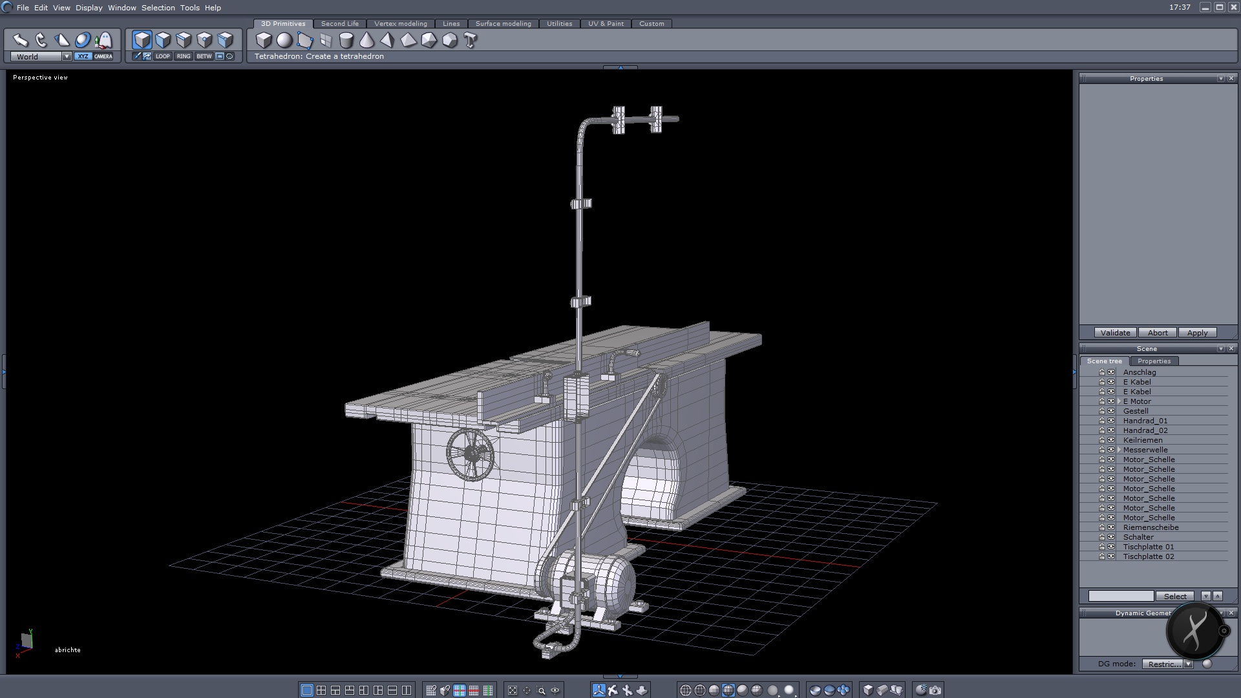Viewport: 1241px width, 698px height.
Task: Switch to four-view layout icon
Action: click(321, 690)
